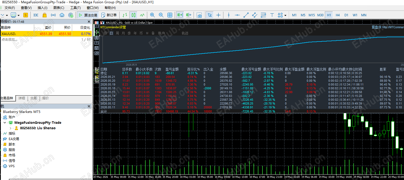Show 账户 view in MTCommander panel

[161, 33]
